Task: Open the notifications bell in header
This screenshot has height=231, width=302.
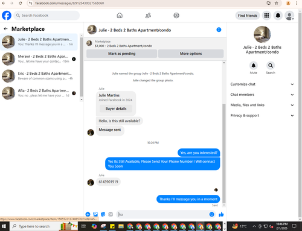Action: coord(278,16)
